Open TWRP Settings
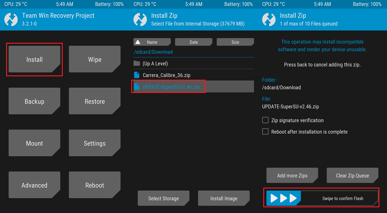387x213 pixels. (x=95, y=143)
